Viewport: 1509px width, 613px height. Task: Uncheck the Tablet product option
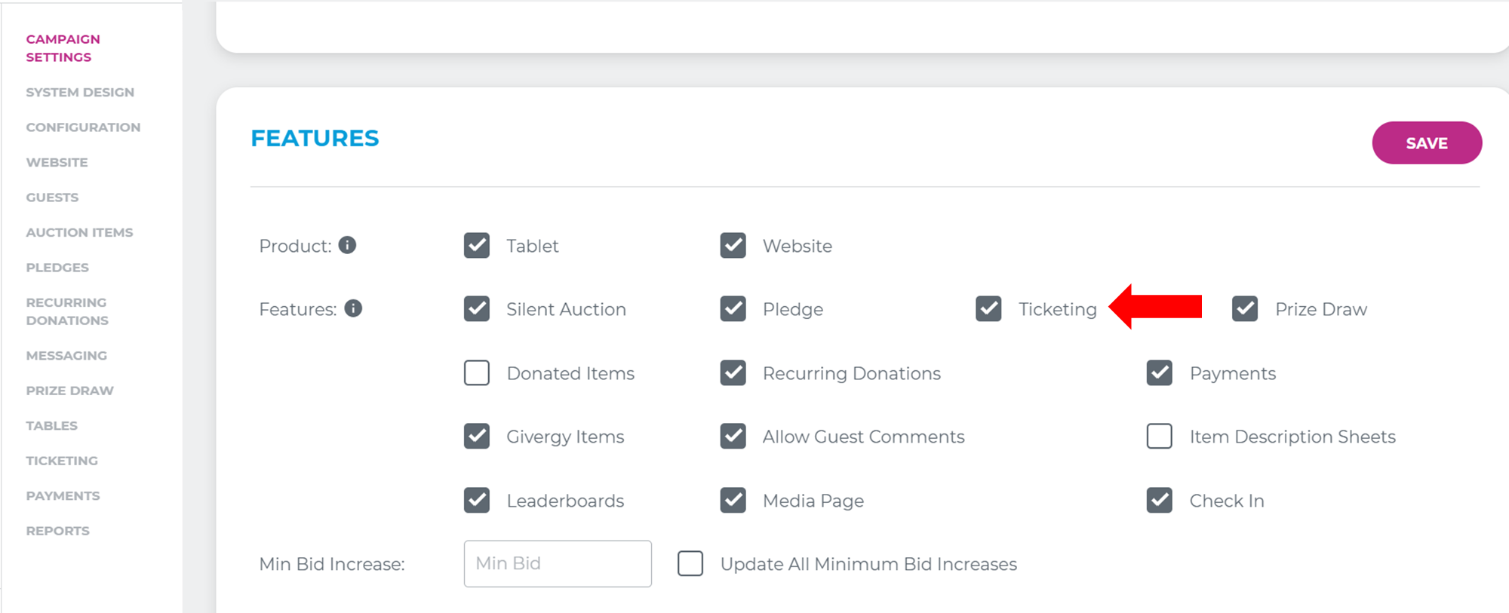pyautogui.click(x=476, y=245)
